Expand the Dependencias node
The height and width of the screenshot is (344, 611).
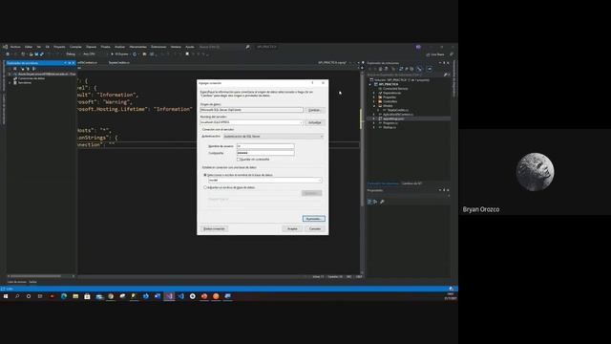(x=373, y=93)
